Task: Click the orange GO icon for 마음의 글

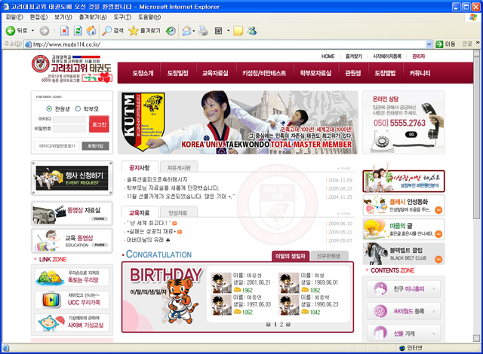Action: tap(438, 234)
